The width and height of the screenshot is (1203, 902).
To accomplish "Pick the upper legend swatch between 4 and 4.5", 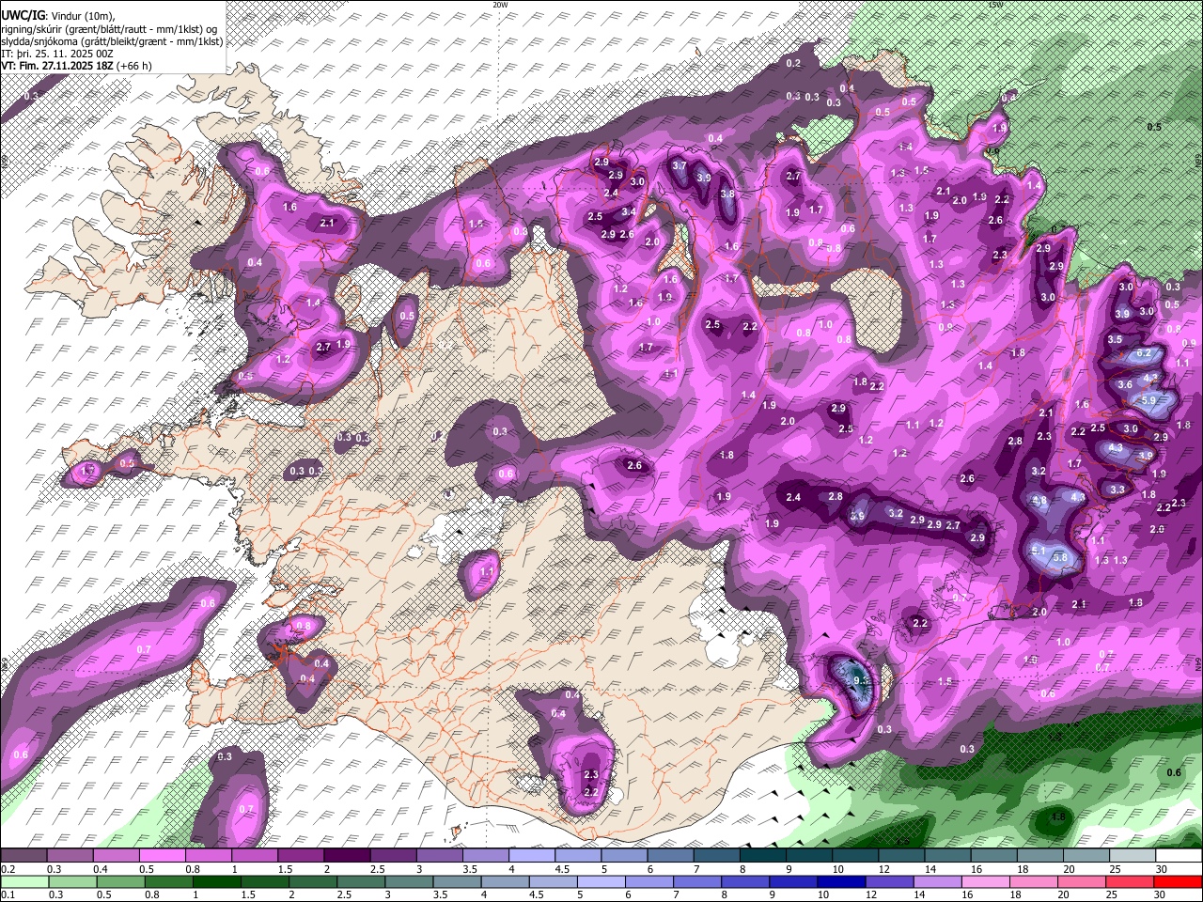I will (532, 856).
